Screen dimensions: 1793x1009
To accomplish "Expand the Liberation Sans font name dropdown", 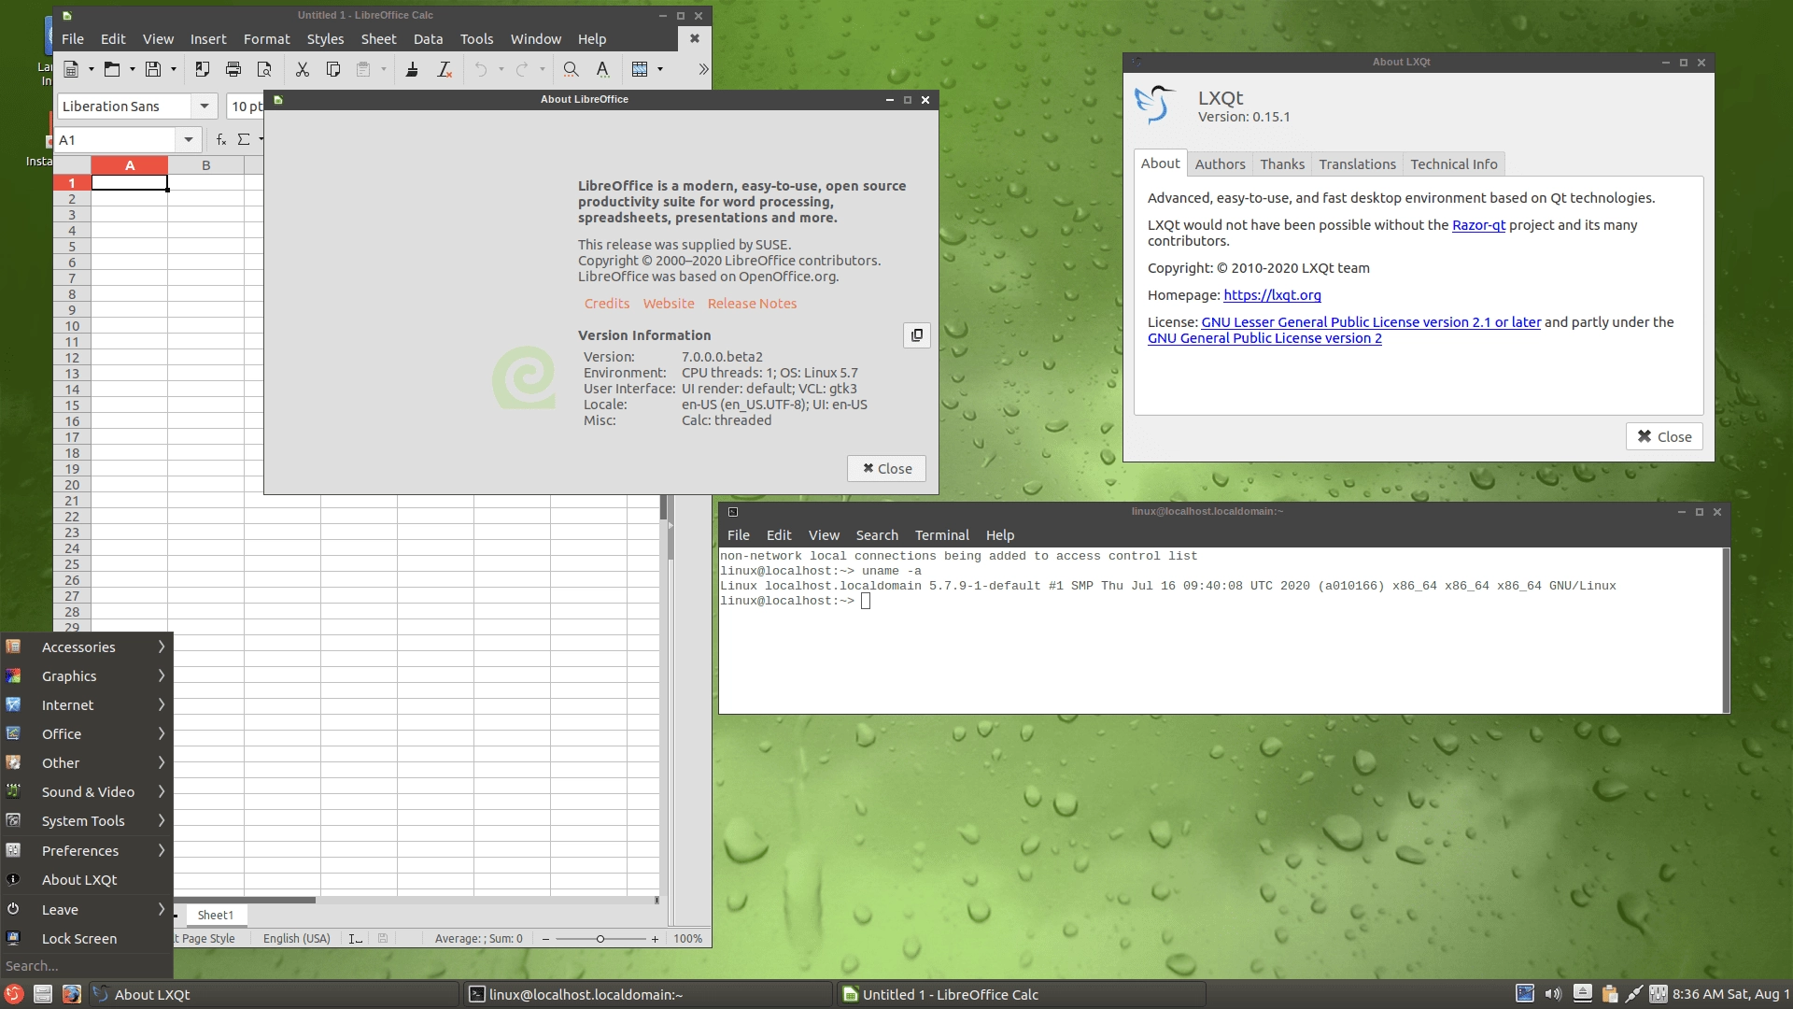I will point(205,107).
